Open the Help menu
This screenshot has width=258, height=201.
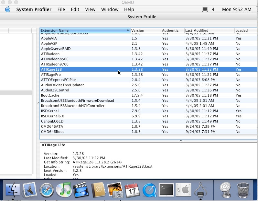[129, 9]
